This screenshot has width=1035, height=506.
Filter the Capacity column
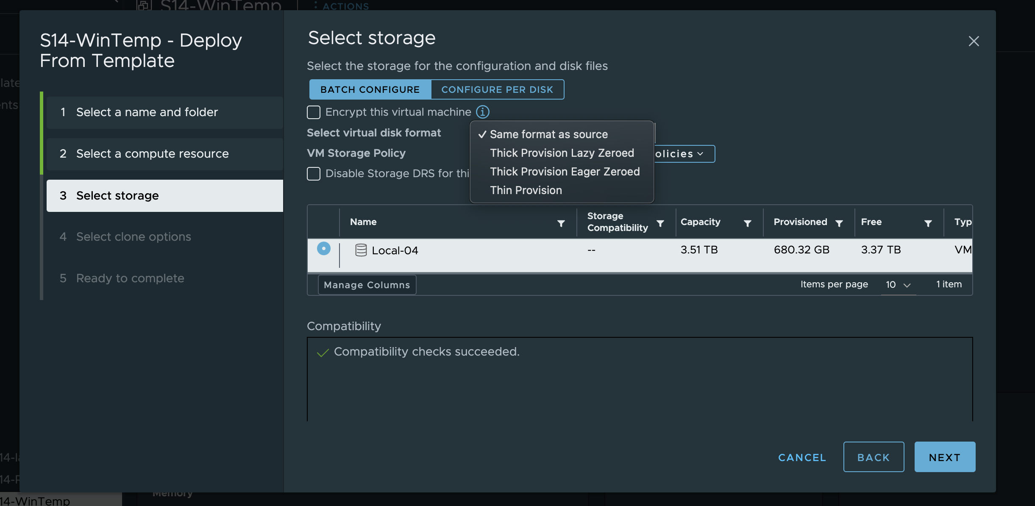[x=747, y=223]
